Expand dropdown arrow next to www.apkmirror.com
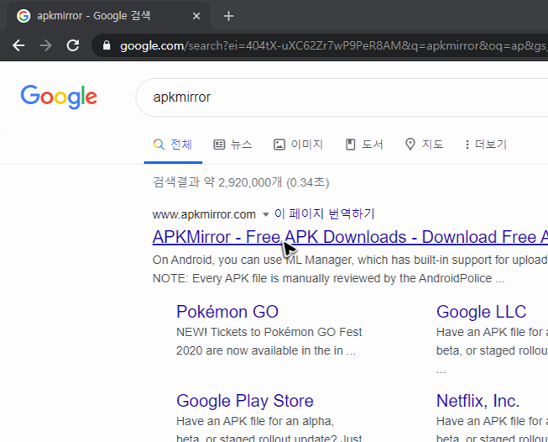This screenshot has width=548, height=442. tap(266, 214)
